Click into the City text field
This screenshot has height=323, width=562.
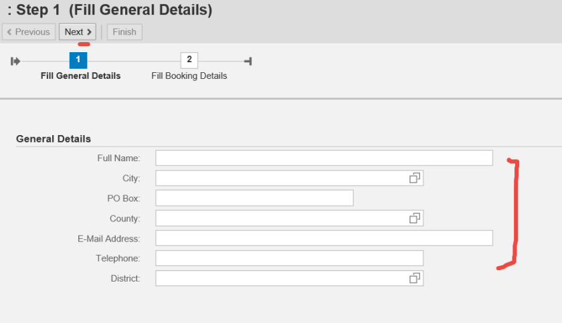pyautogui.click(x=281, y=178)
